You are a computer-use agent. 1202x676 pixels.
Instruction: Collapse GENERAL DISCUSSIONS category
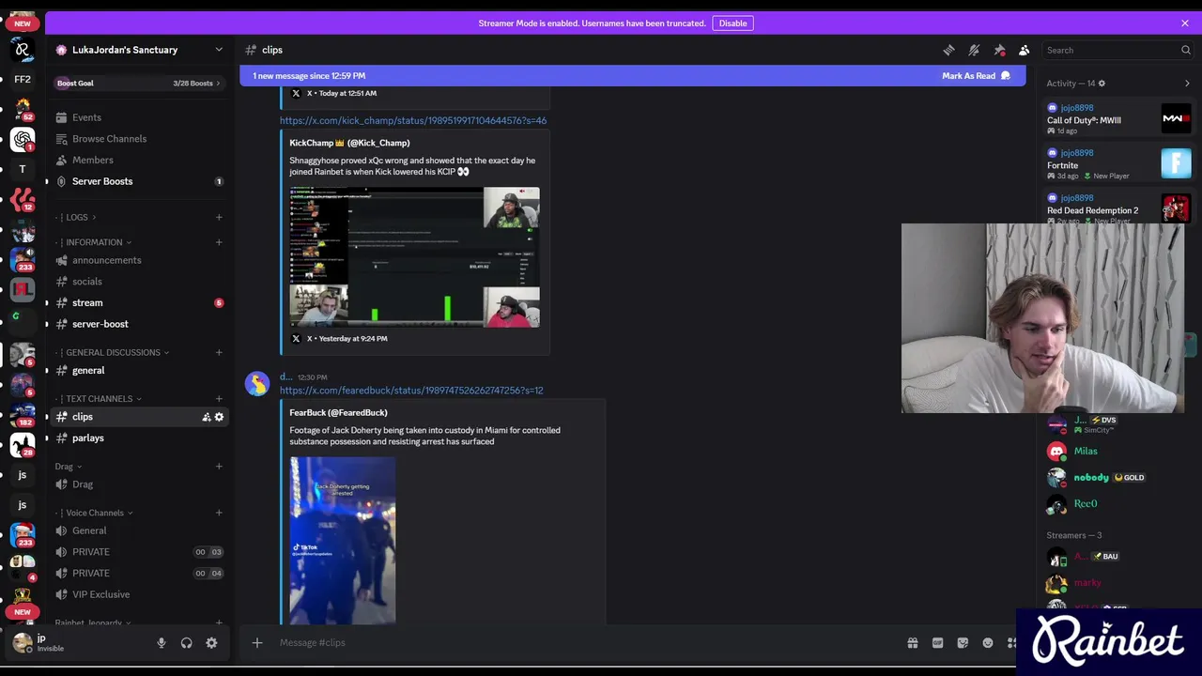(x=113, y=352)
